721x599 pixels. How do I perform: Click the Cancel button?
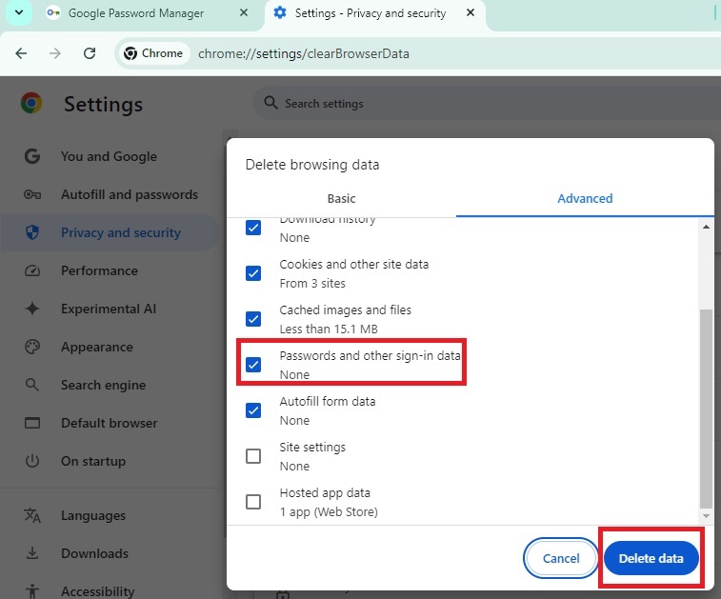pyautogui.click(x=561, y=558)
